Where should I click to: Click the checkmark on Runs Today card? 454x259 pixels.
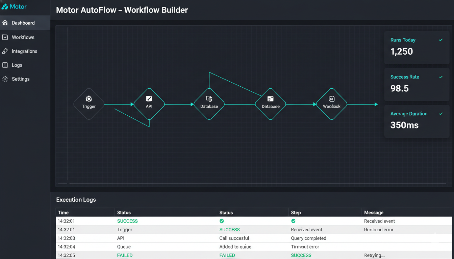point(440,40)
